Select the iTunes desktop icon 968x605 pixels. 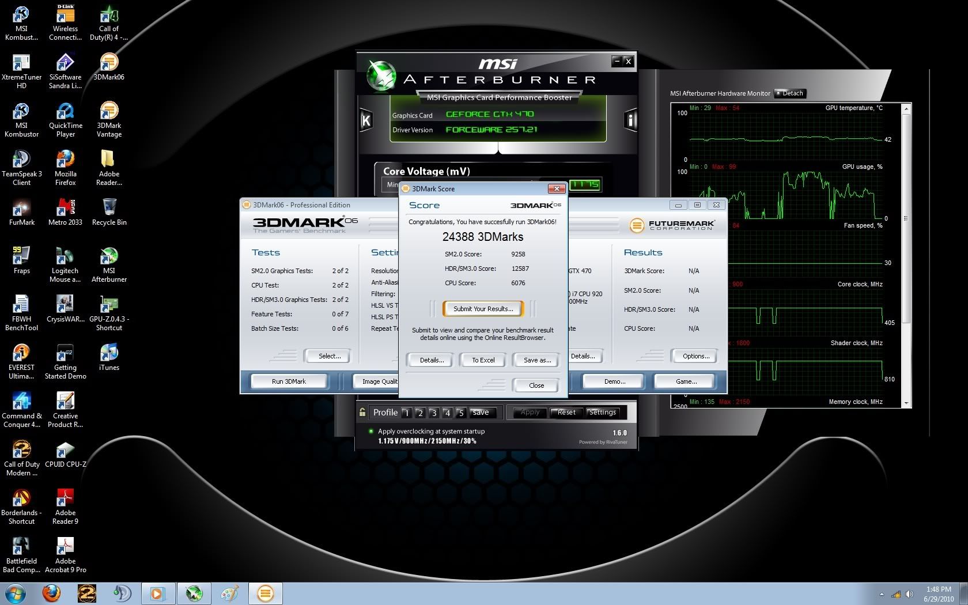pos(109,357)
